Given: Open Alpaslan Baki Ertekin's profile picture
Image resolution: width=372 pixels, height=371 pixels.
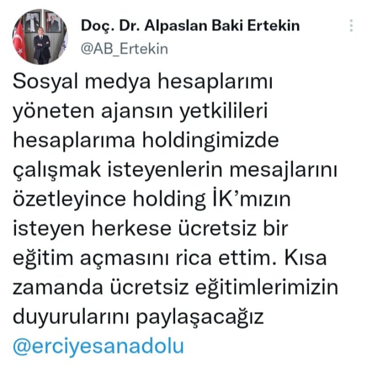Looking at the screenshot, I should [40, 37].
